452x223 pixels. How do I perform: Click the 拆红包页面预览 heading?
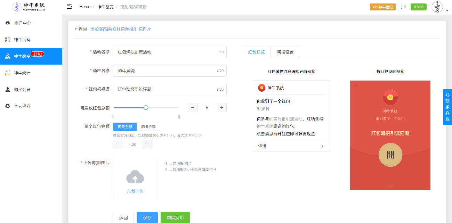click(x=390, y=71)
